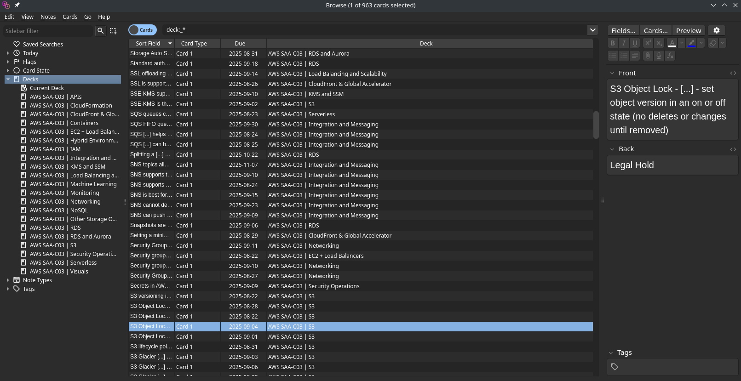Select the AWS SAA-C03 | IAM deck
The image size is (741, 381).
[x=55, y=149]
